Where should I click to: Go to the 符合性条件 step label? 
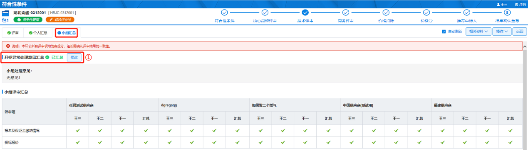click(x=224, y=21)
